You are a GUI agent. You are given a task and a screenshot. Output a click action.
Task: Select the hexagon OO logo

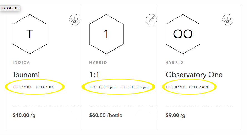tap(183, 34)
